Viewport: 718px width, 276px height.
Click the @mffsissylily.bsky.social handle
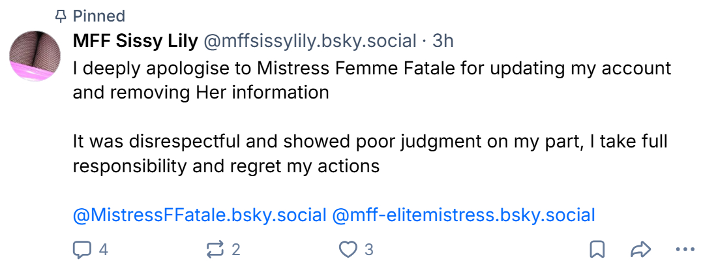pyautogui.click(x=310, y=41)
